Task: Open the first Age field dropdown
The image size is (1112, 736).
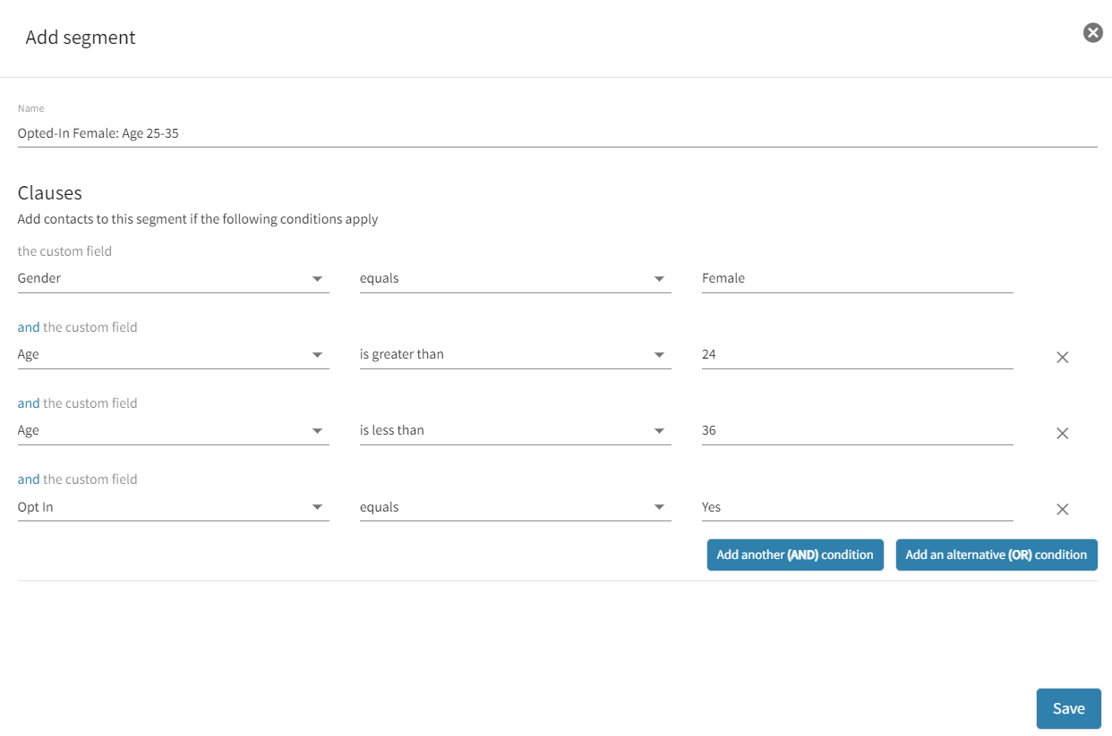Action: (x=173, y=355)
